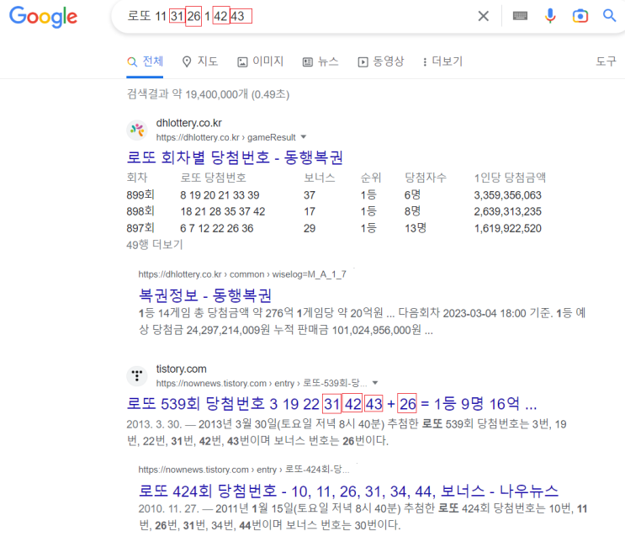Click the result count 검색결과 약 19,400,000개 text
This screenshot has height=542, width=625.
click(208, 94)
